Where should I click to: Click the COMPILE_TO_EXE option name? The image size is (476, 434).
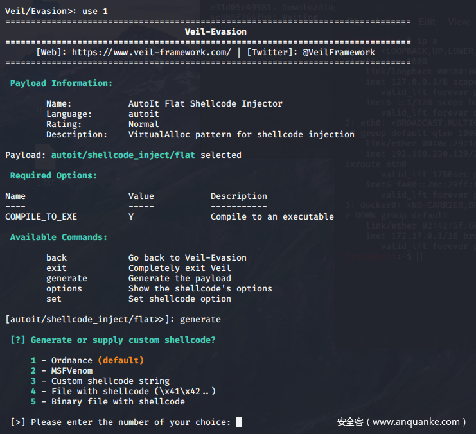[41, 217]
